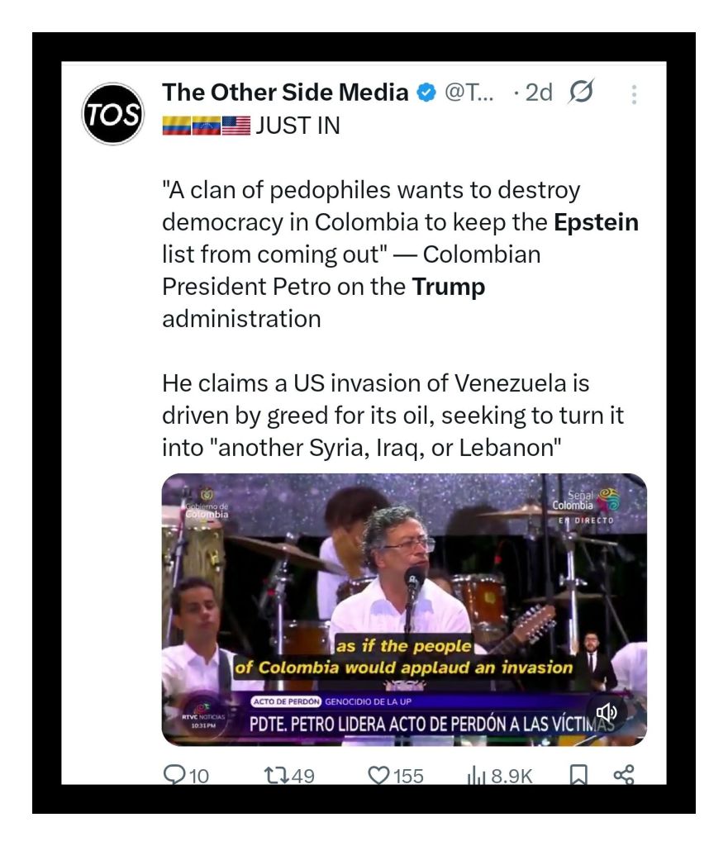Image resolution: width=728 pixels, height=846 pixels.
Task: Click the blue verified badge
Action: pyautogui.click(x=426, y=93)
